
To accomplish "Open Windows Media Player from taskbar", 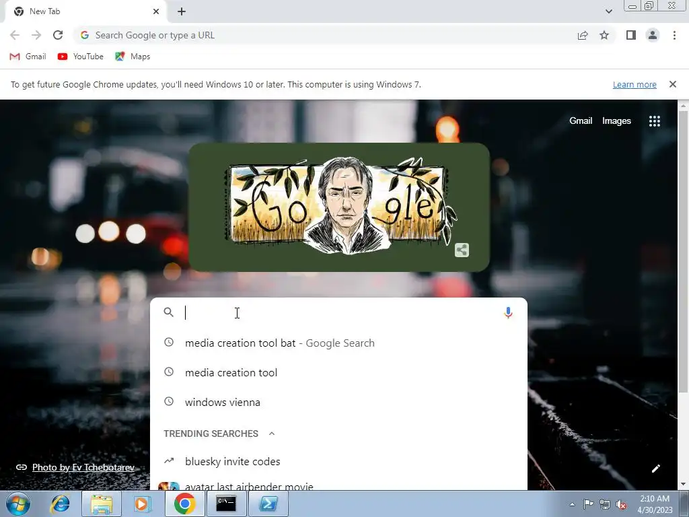I will coord(142,504).
